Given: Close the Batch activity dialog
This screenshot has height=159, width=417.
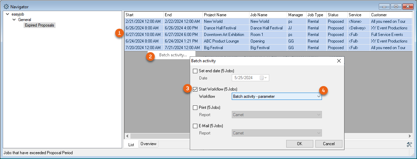Looking at the screenshot, I should coord(339,61).
